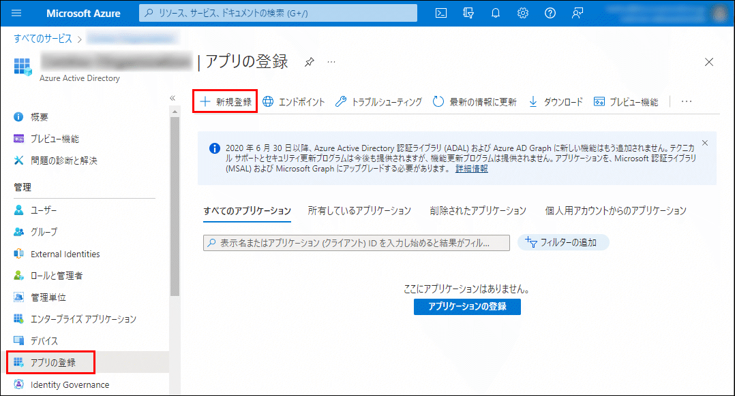Open プレビュー機能 in the toolbar
This screenshot has height=396, width=735.
[626, 101]
